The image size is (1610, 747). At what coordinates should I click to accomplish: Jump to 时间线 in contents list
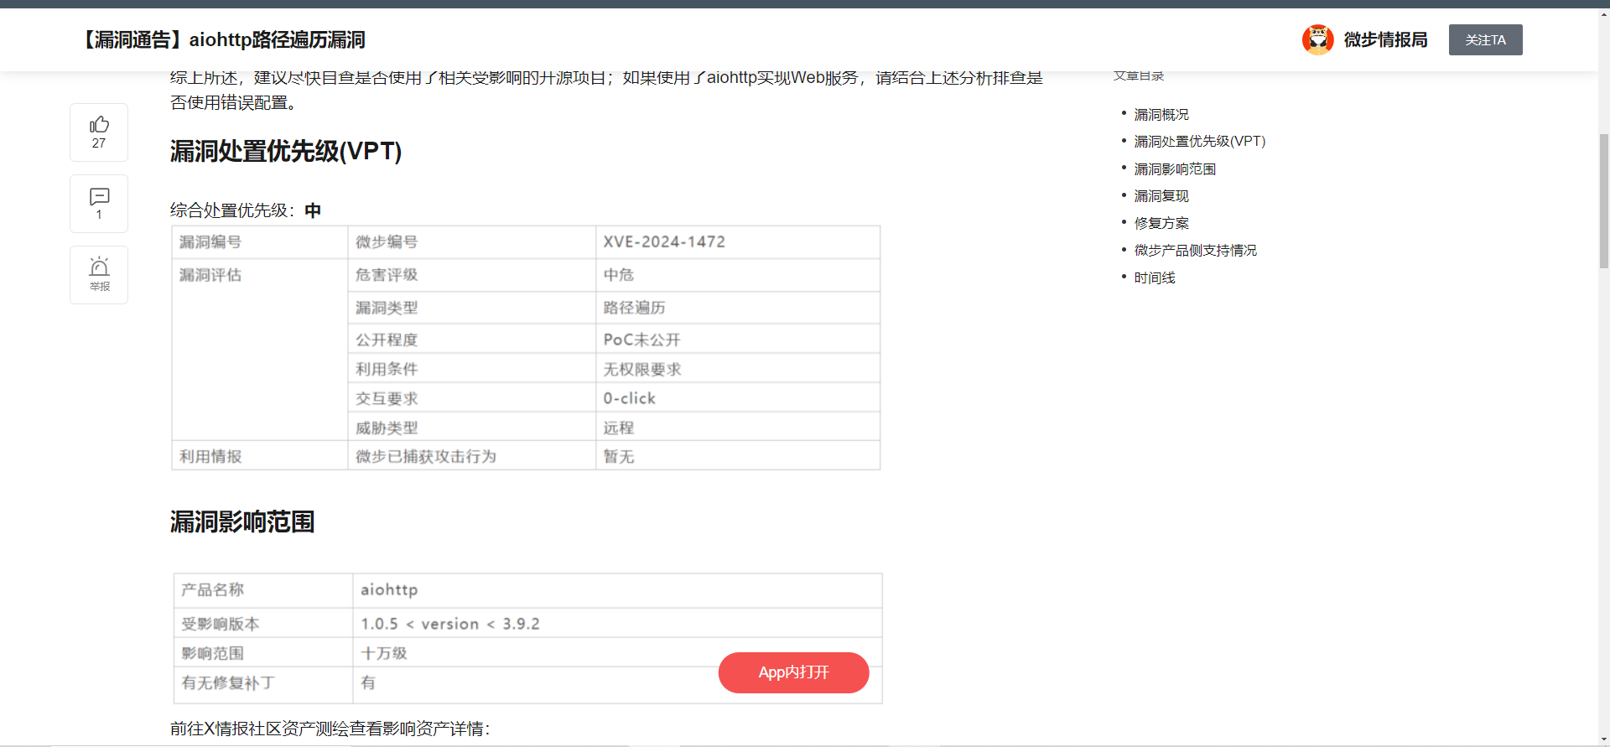coord(1155,278)
